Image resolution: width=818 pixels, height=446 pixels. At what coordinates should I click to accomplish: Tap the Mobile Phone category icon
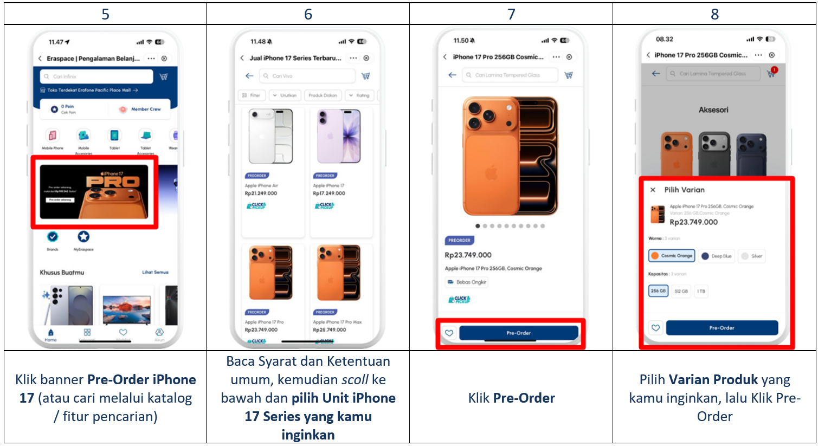tap(52, 135)
